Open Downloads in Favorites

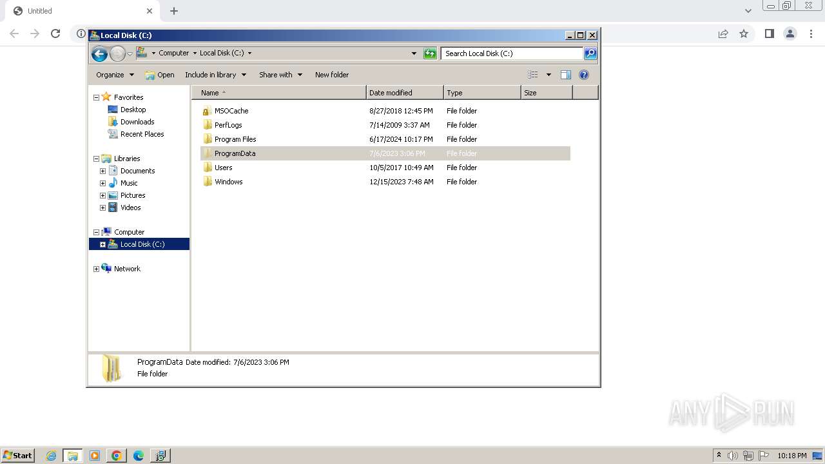137,122
